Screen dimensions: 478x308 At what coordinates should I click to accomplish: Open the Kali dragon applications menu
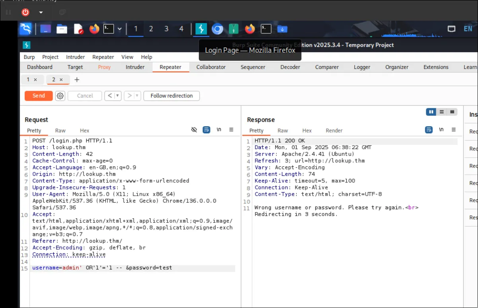(x=26, y=29)
